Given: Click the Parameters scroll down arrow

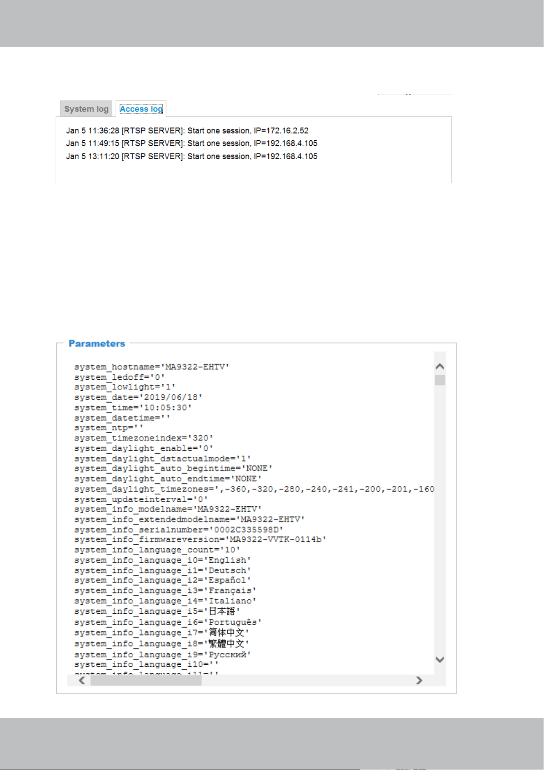Looking at the screenshot, I should click(440, 659).
